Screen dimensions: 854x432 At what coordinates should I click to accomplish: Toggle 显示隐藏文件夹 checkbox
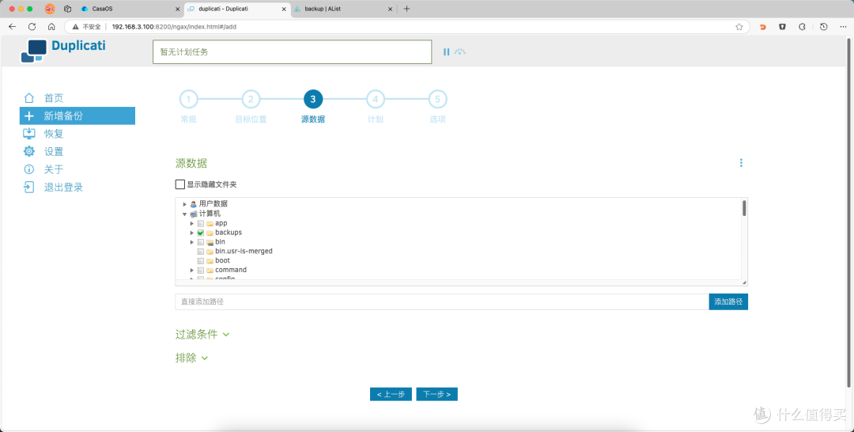pyautogui.click(x=180, y=184)
